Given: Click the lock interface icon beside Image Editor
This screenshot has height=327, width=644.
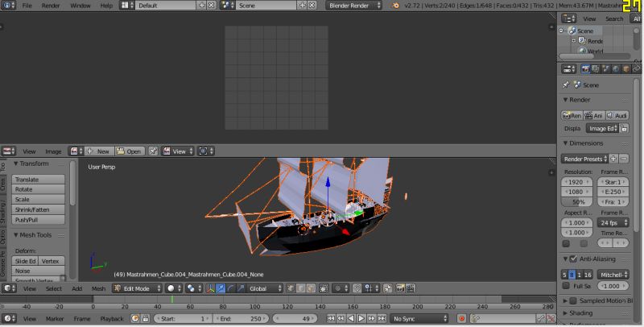Looking at the screenshot, I should pos(624,129).
